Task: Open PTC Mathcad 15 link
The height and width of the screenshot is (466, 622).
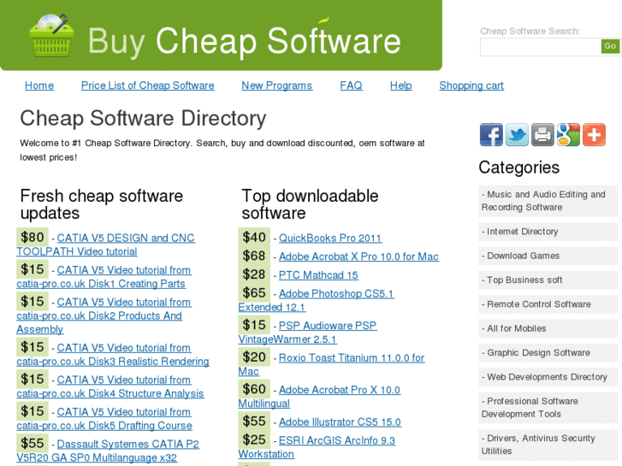Action: 318,275
